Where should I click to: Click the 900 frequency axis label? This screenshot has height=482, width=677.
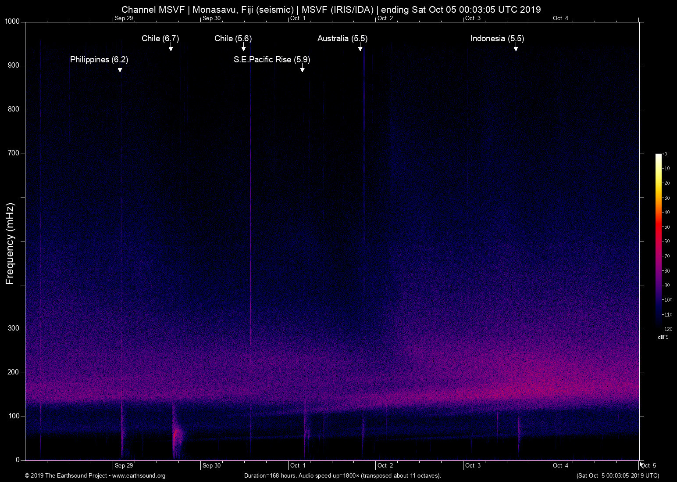click(14, 65)
